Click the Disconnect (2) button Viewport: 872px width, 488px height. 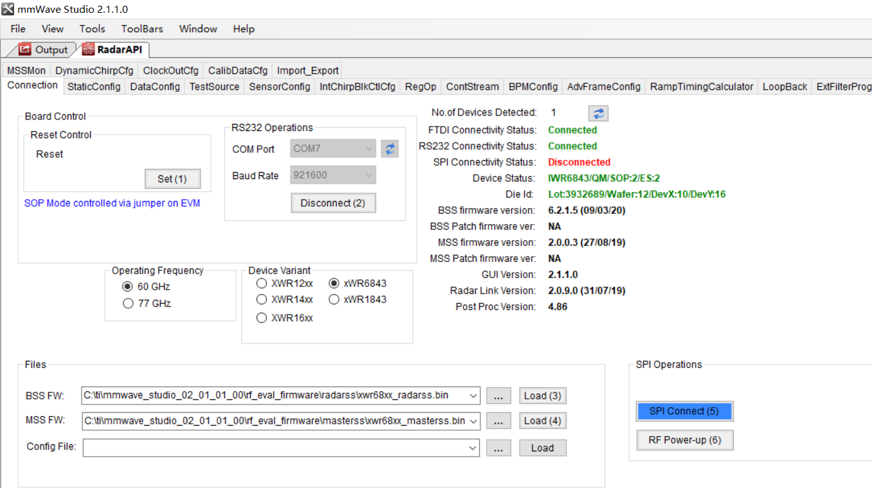[333, 203]
